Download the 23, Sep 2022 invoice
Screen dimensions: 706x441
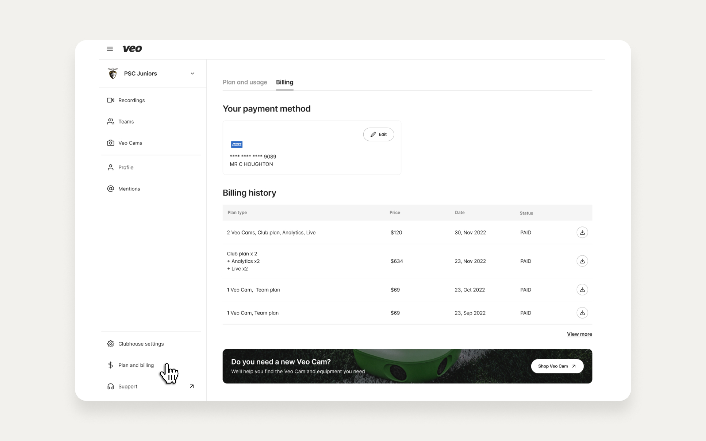click(x=582, y=313)
